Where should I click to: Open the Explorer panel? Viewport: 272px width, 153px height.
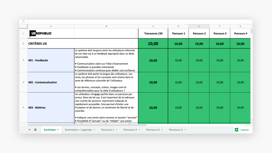coord(242,130)
